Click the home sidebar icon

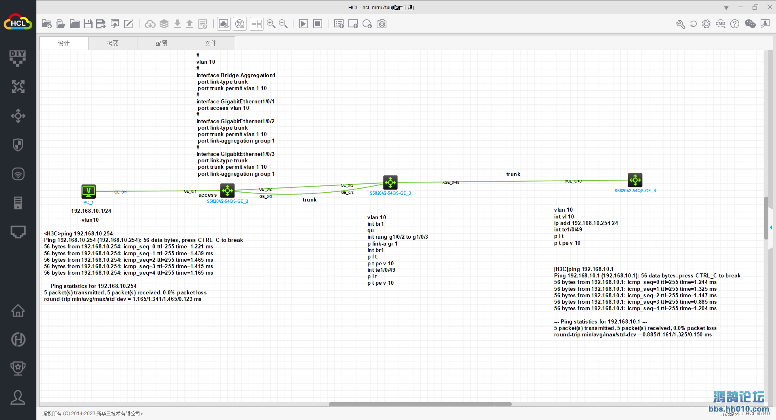click(x=18, y=311)
